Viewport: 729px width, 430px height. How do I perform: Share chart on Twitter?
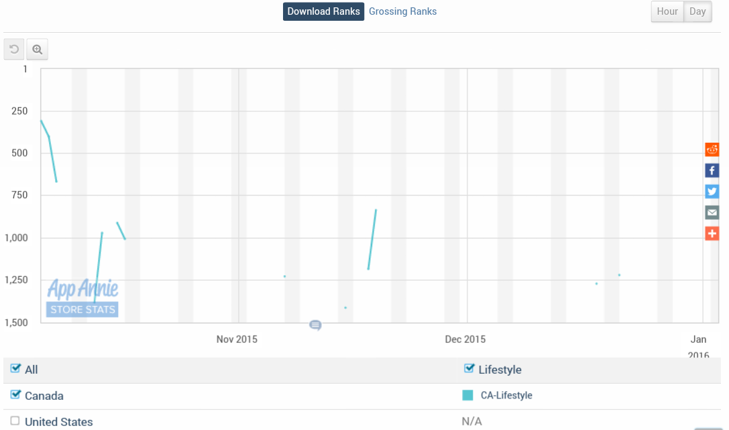click(712, 192)
